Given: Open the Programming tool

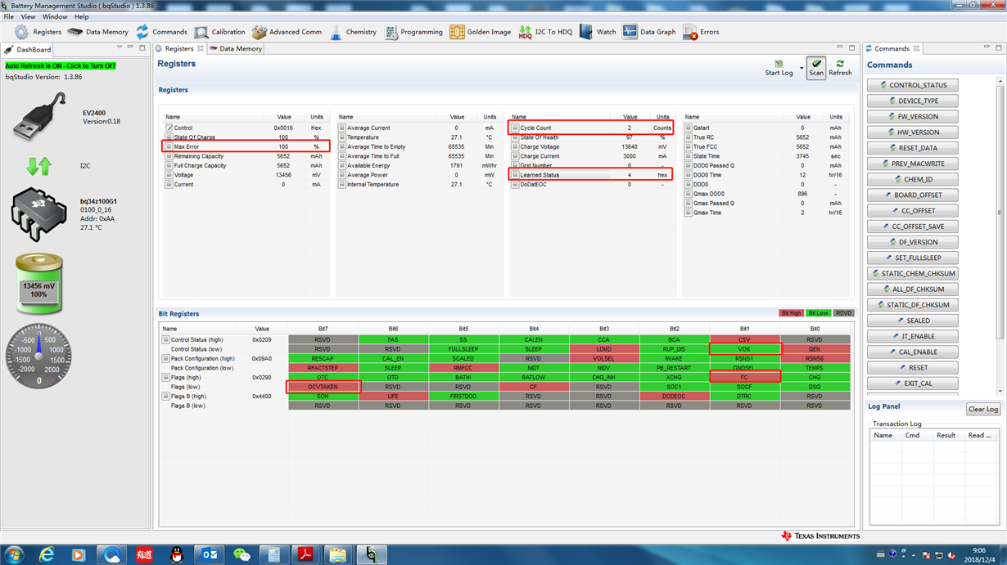Looking at the screenshot, I should click(x=413, y=32).
